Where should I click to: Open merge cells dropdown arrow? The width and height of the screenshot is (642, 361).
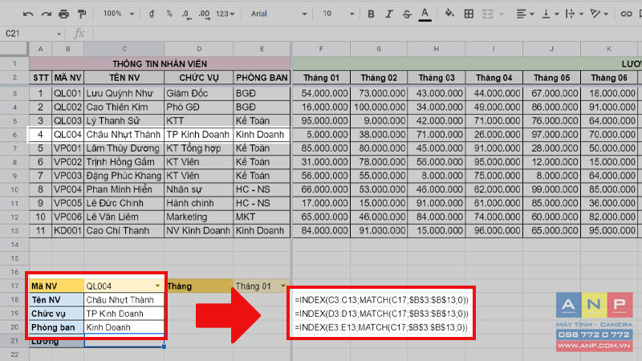click(502, 14)
